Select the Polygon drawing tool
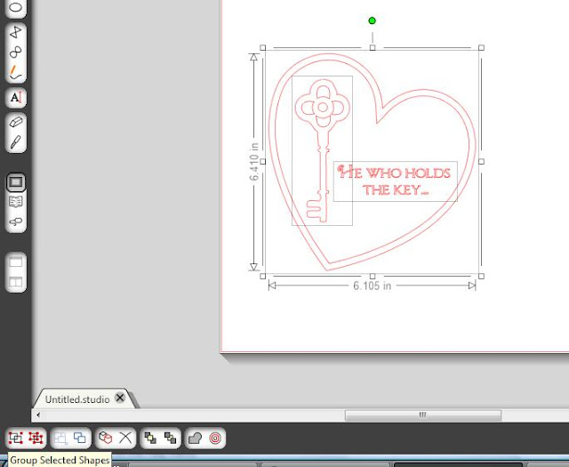 (x=16, y=32)
